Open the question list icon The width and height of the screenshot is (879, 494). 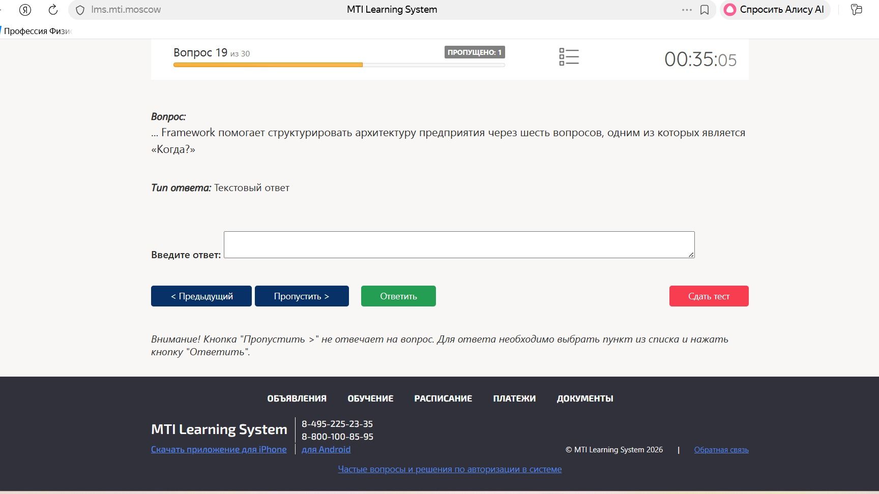569,57
